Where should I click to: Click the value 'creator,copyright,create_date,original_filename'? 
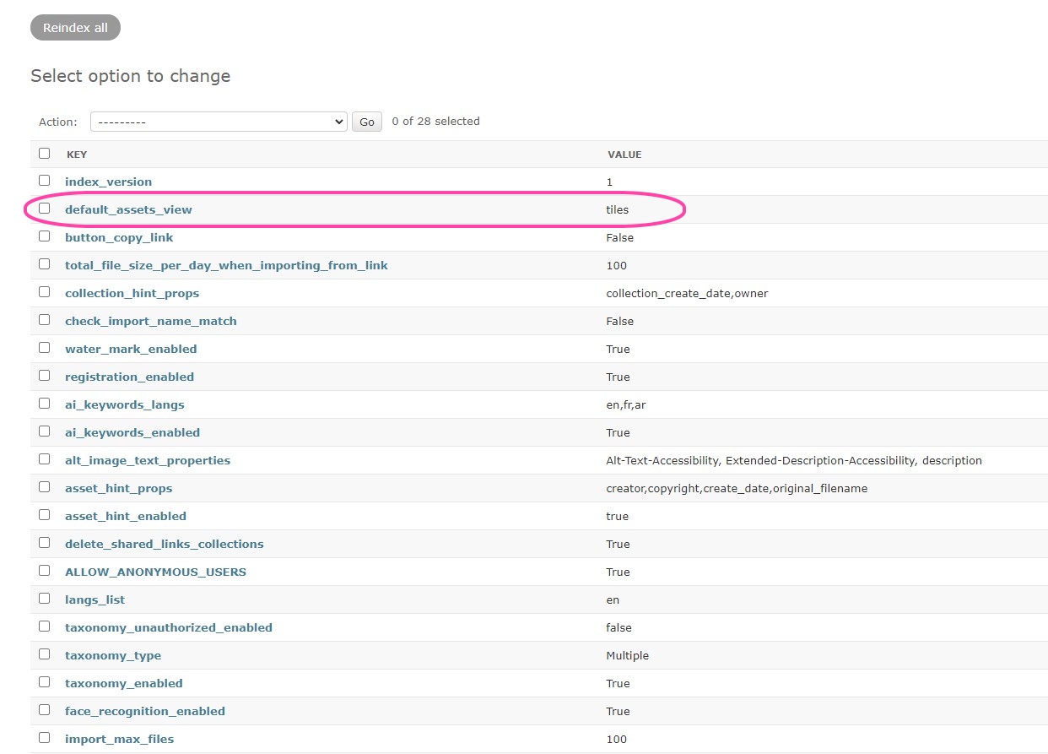737,488
